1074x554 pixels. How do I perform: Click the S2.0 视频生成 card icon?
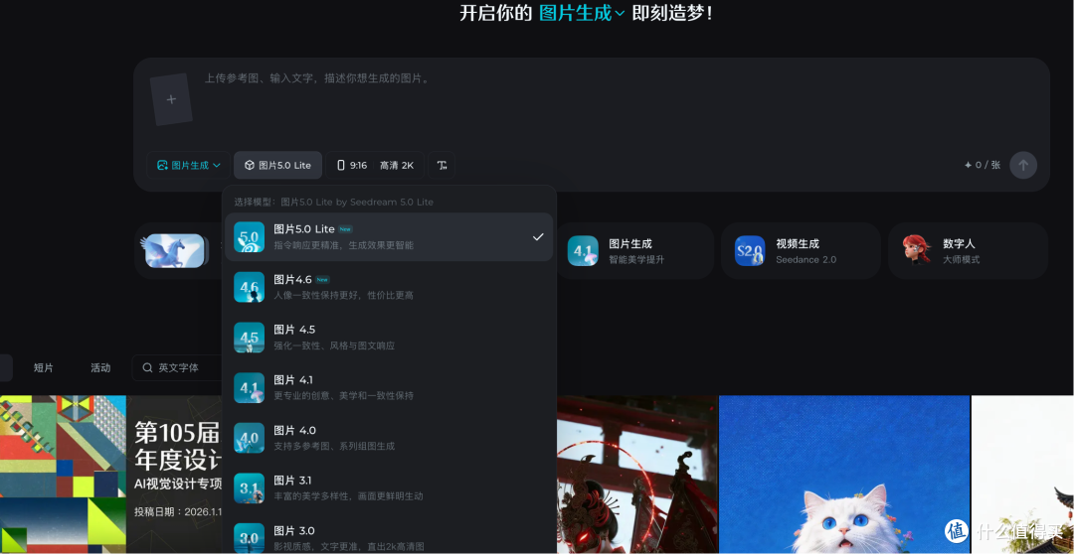click(750, 251)
